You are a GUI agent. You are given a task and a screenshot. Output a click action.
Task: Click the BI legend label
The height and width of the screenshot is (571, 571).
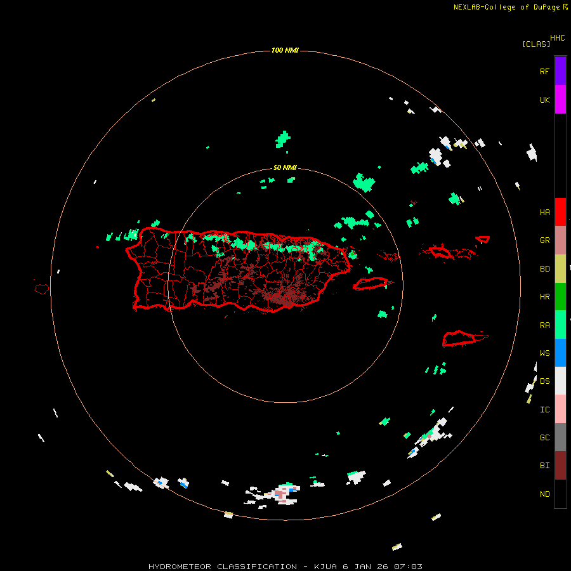544,466
